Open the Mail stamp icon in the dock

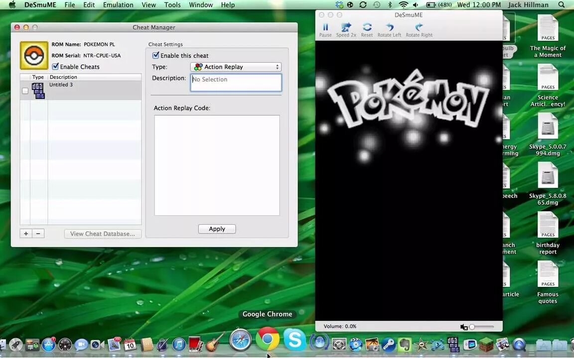114,344
